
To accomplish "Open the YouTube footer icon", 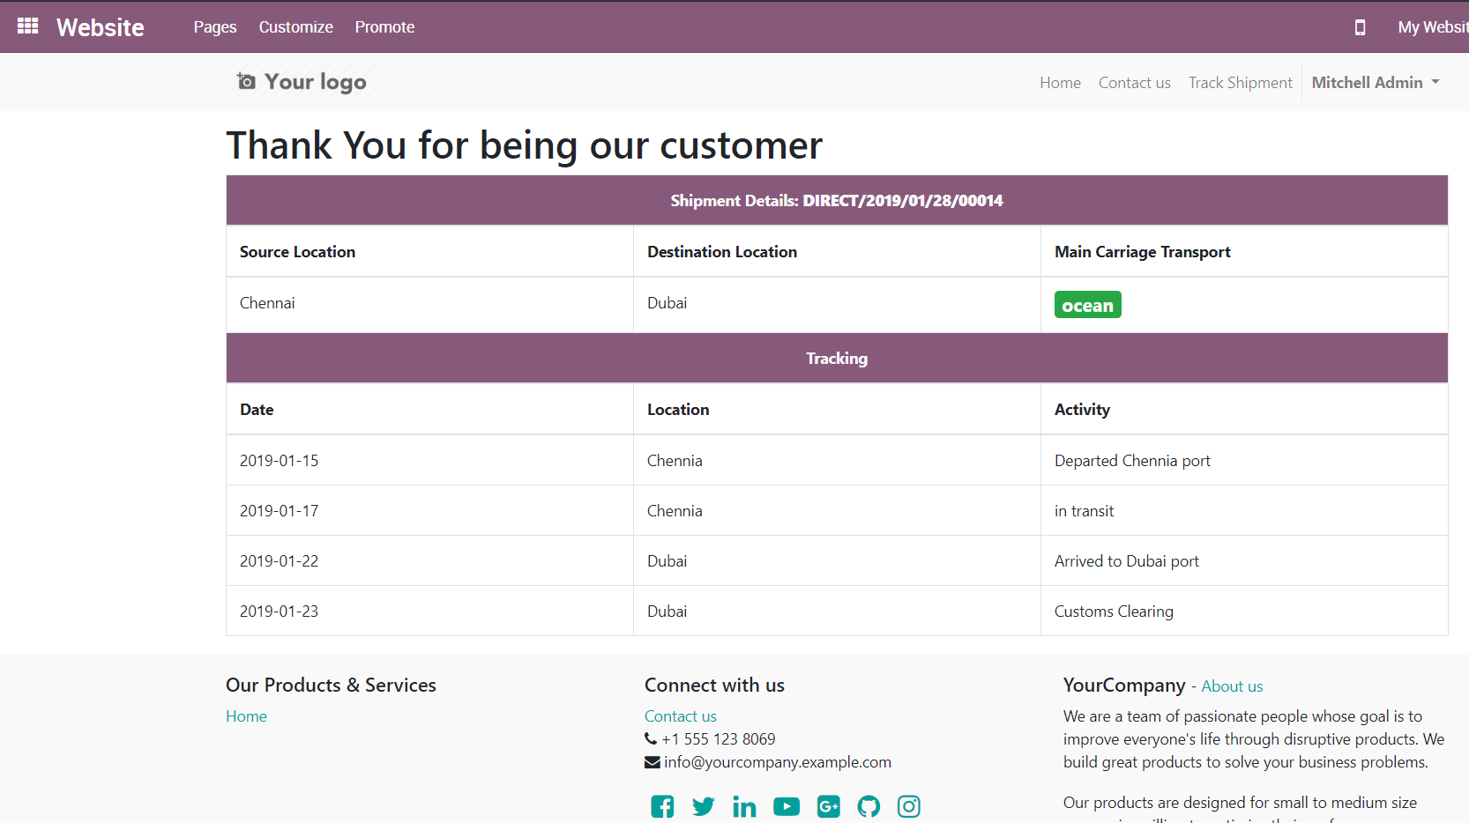I will [786, 806].
